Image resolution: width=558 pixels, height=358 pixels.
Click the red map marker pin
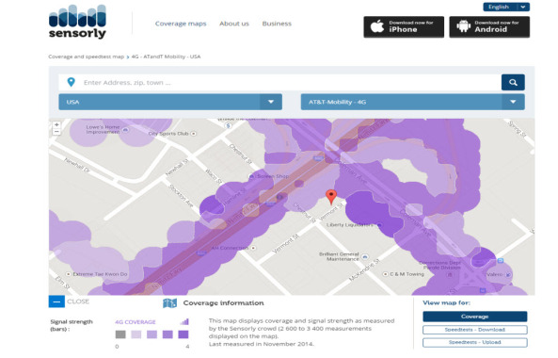pyautogui.click(x=331, y=197)
